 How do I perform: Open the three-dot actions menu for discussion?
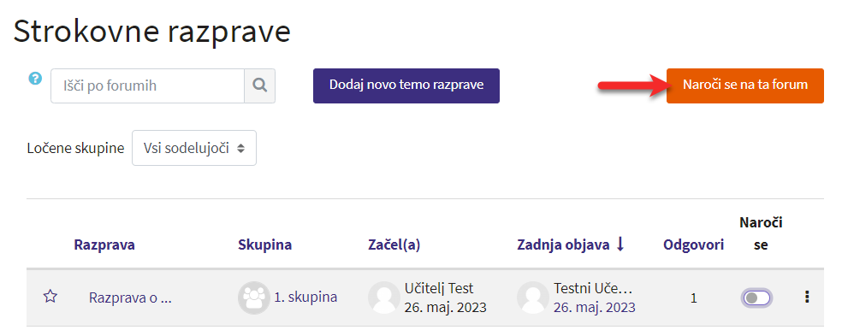(x=807, y=298)
